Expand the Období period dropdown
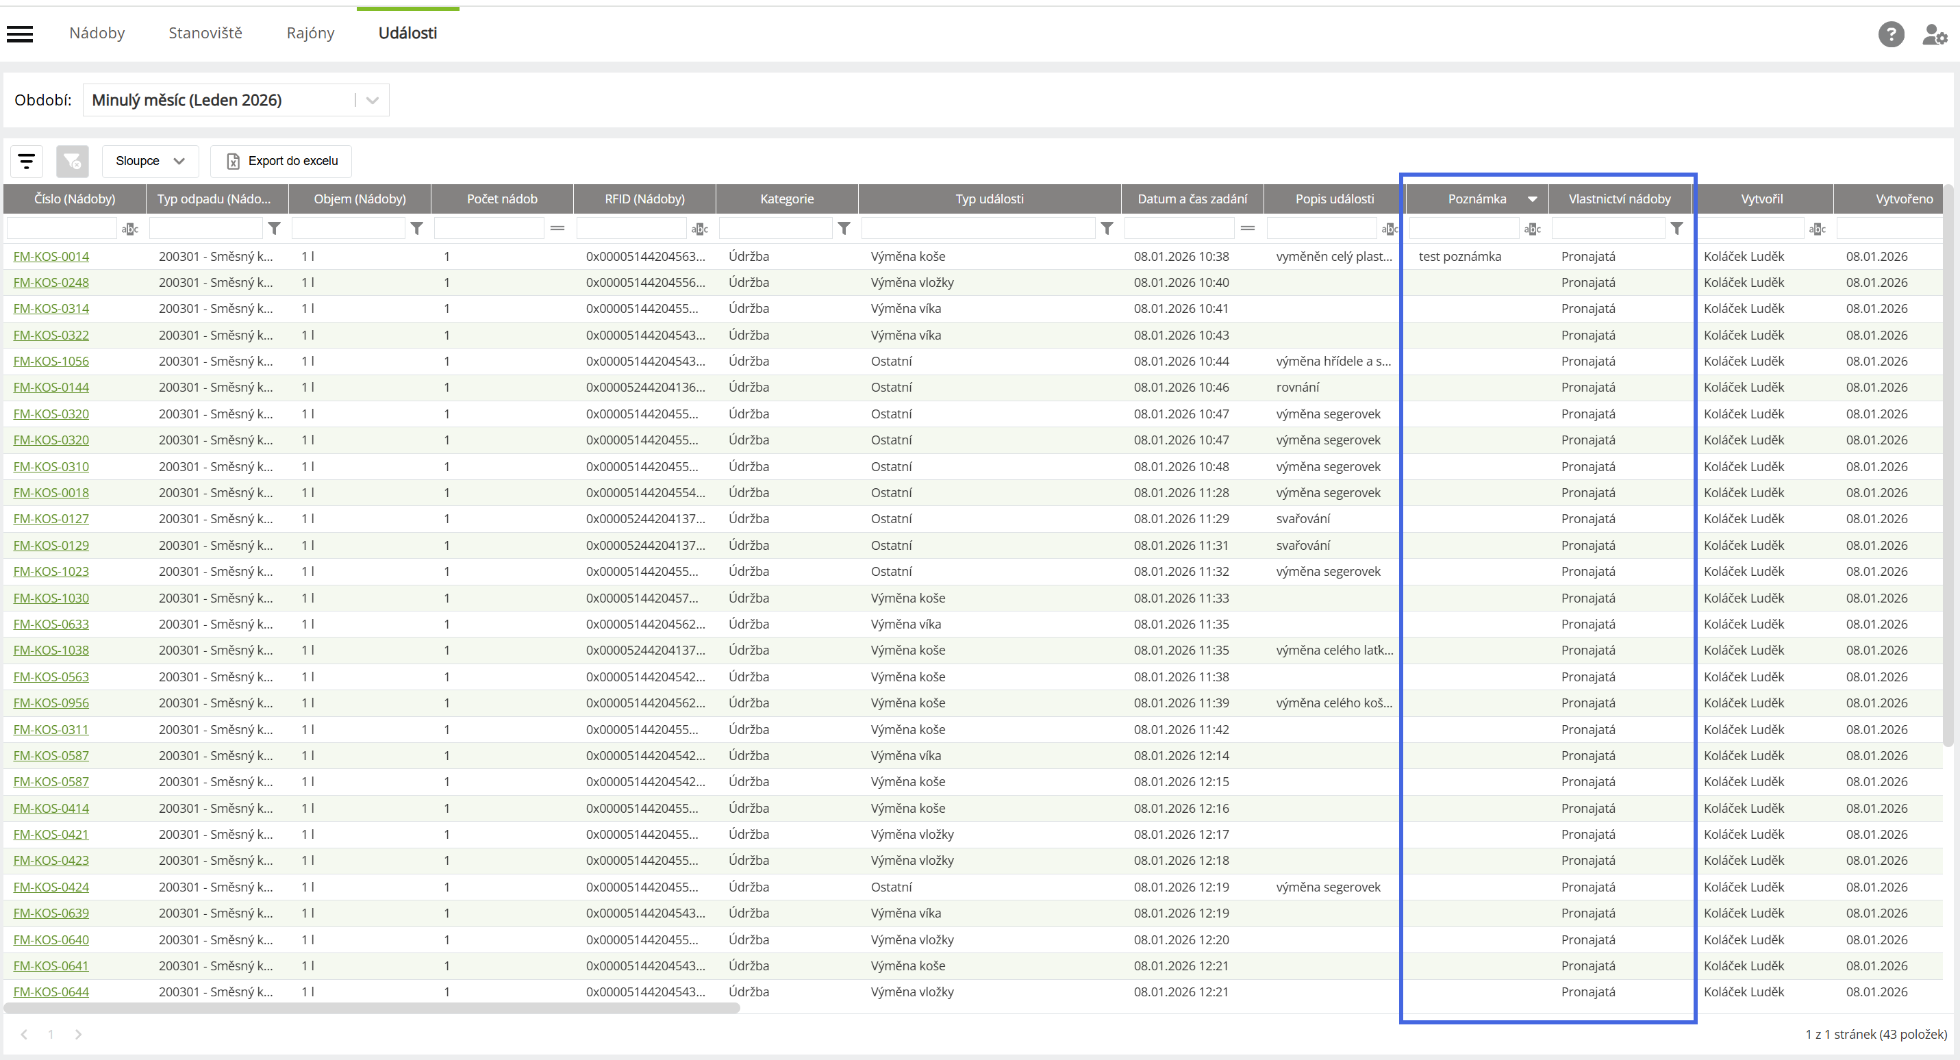Viewport: 1960px width, 1060px height. click(372, 100)
